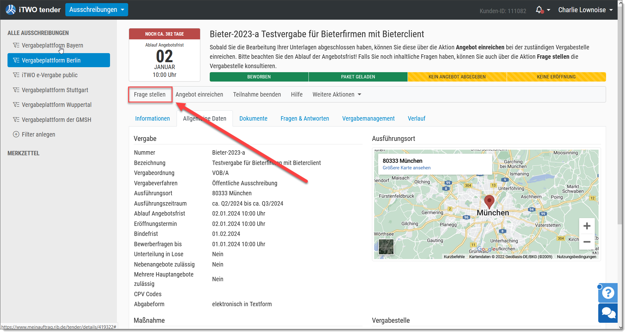This screenshot has width=627, height=334.
Task: Switch to the Vergabemanagement tab
Action: coord(368,118)
